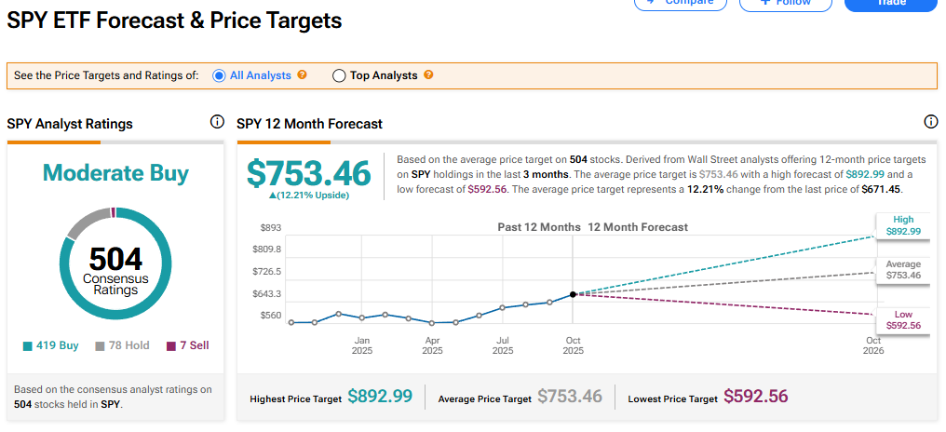This screenshot has width=946, height=432.
Task: Click the help icon beside Top Analysts
Action: coord(428,75)
